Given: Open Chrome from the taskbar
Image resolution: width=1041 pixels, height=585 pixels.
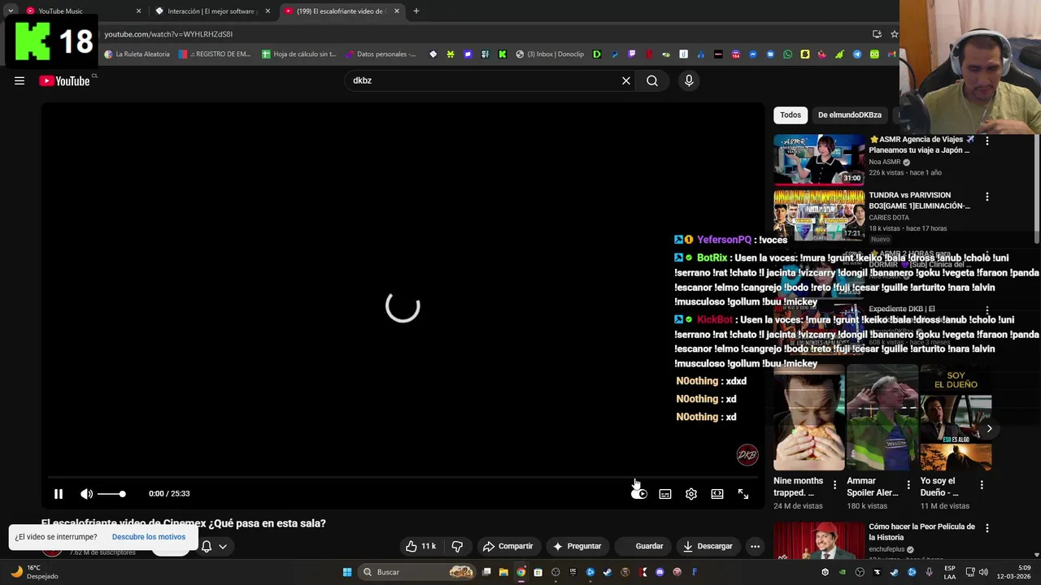Looking at the screenshot, I should [x=520, y=572].
